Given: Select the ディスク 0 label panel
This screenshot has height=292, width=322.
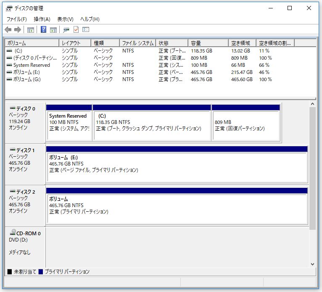Looking at the screenshot, I should 25,123.
